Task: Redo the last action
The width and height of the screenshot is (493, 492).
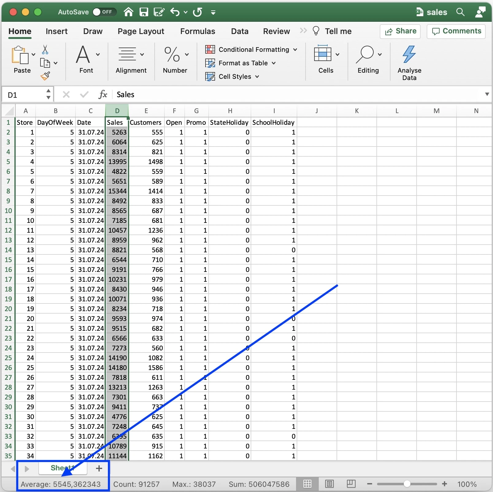Action: 197,12
